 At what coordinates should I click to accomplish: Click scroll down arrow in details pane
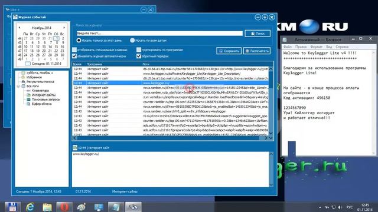[x=271, y=184]
